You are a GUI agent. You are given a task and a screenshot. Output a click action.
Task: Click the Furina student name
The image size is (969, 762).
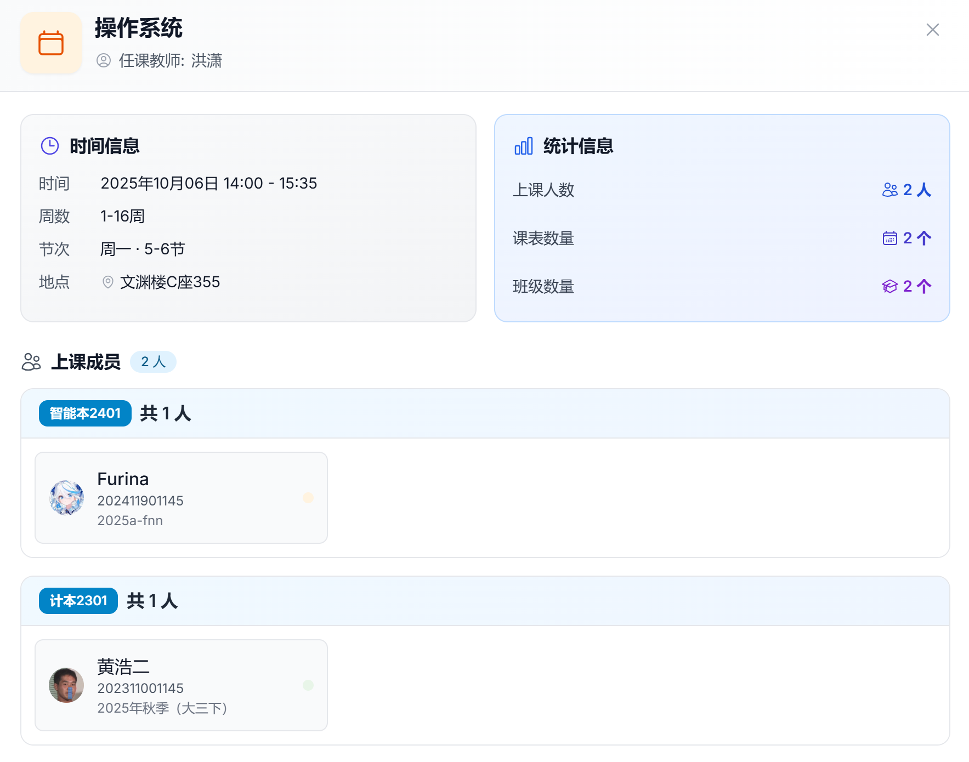pyautogui.click(x=123, y=479)
